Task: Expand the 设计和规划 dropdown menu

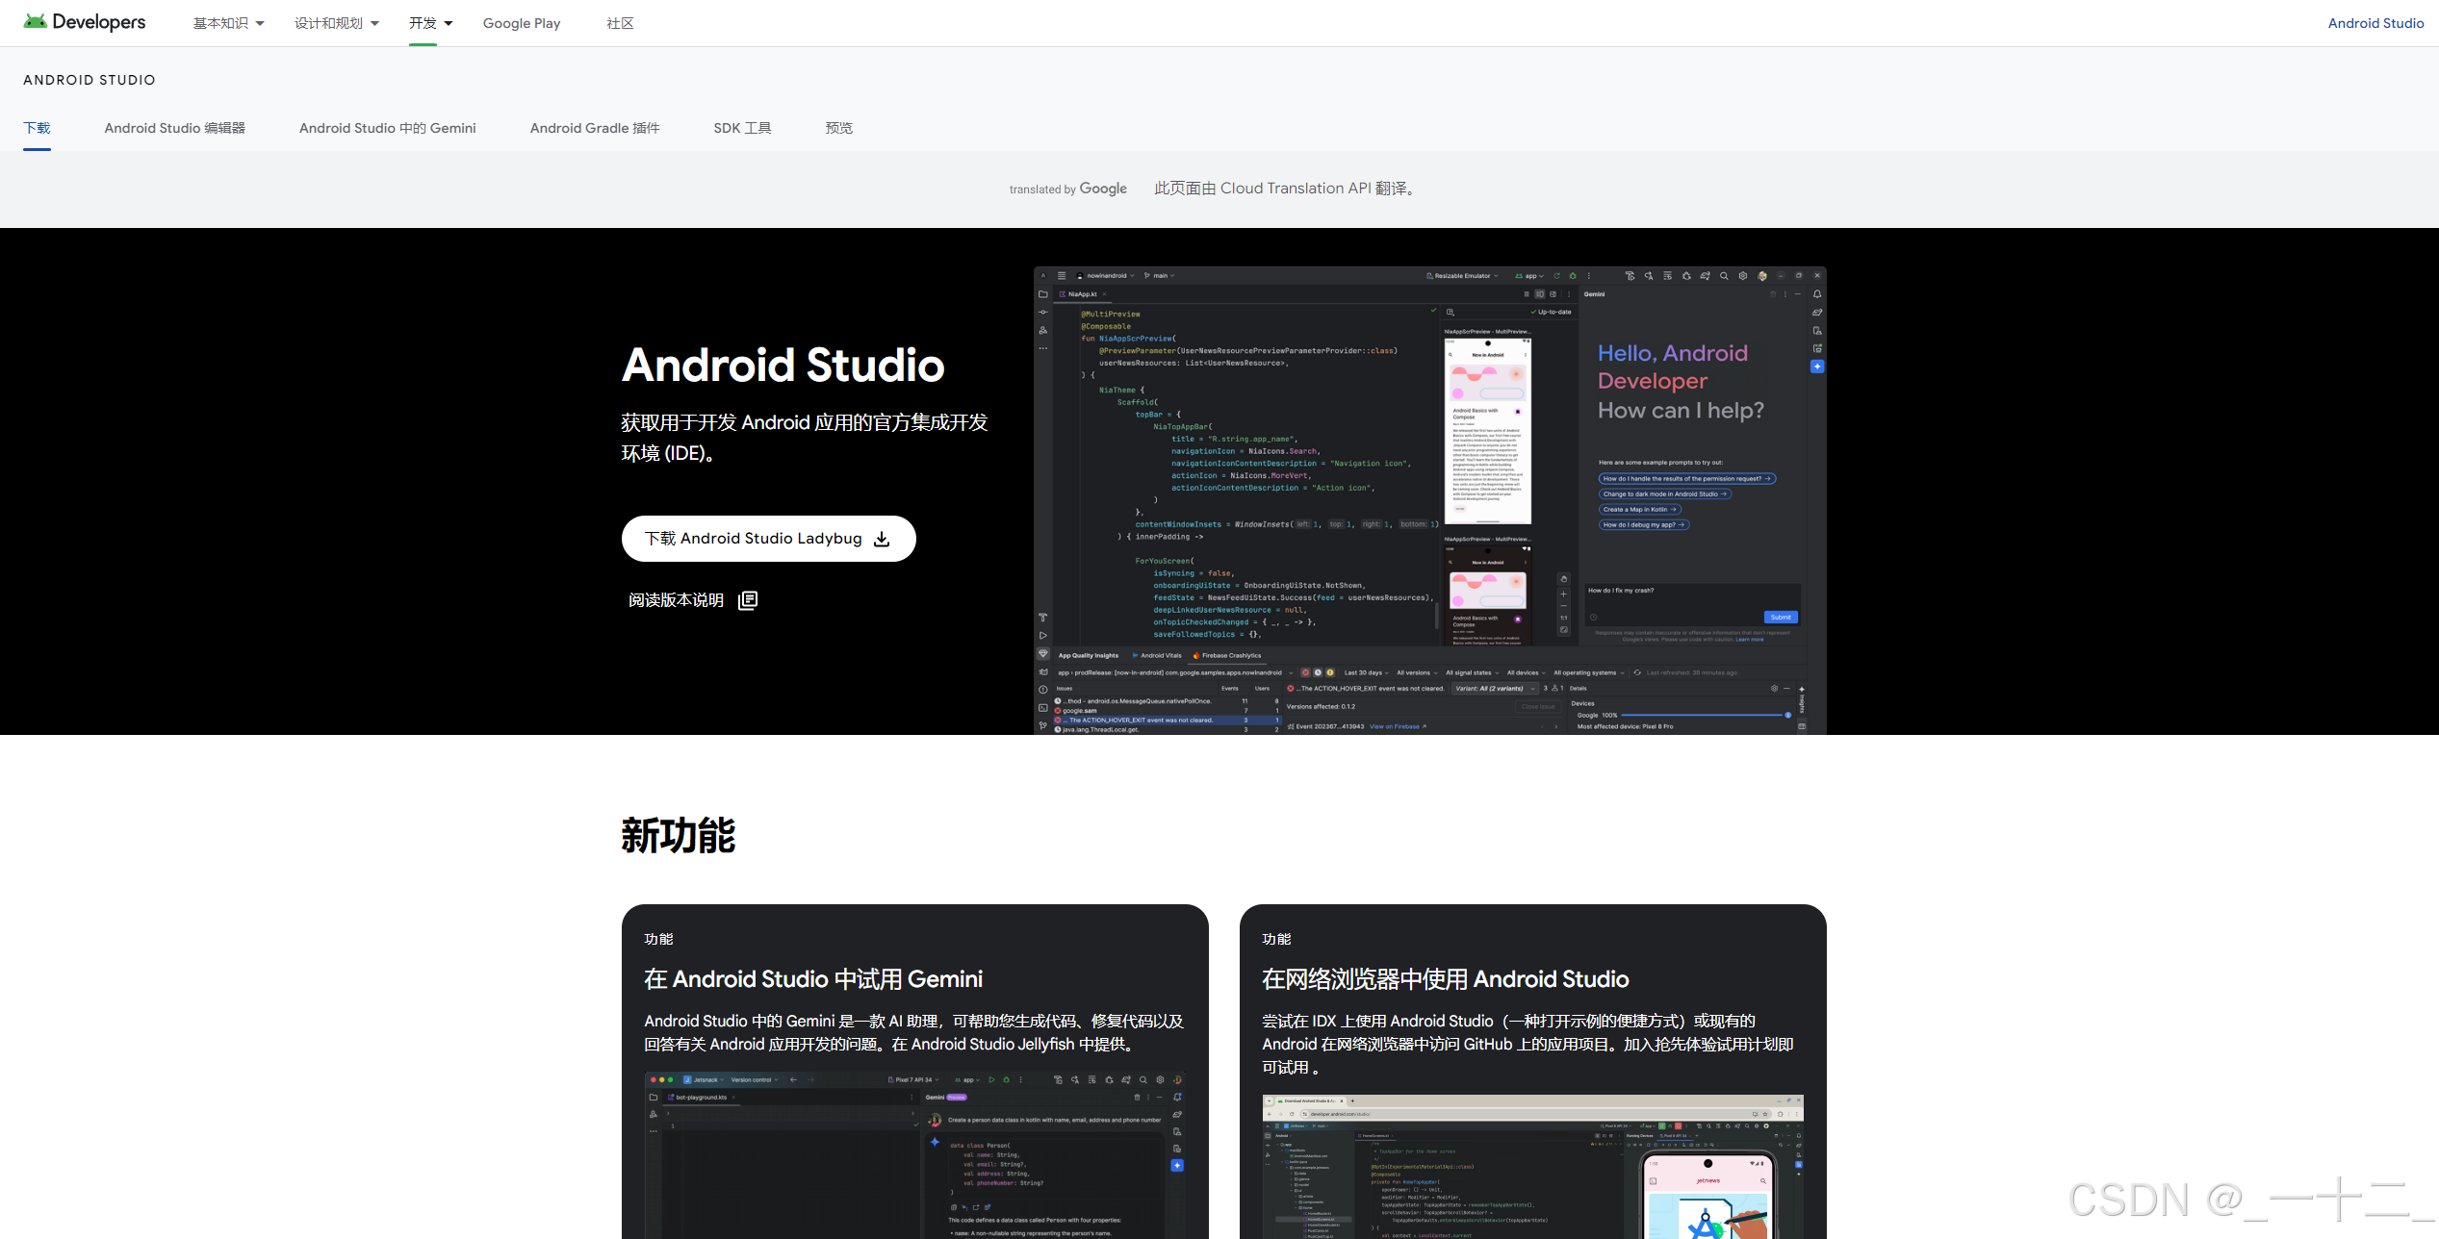Action: click(x=336, y=23)
